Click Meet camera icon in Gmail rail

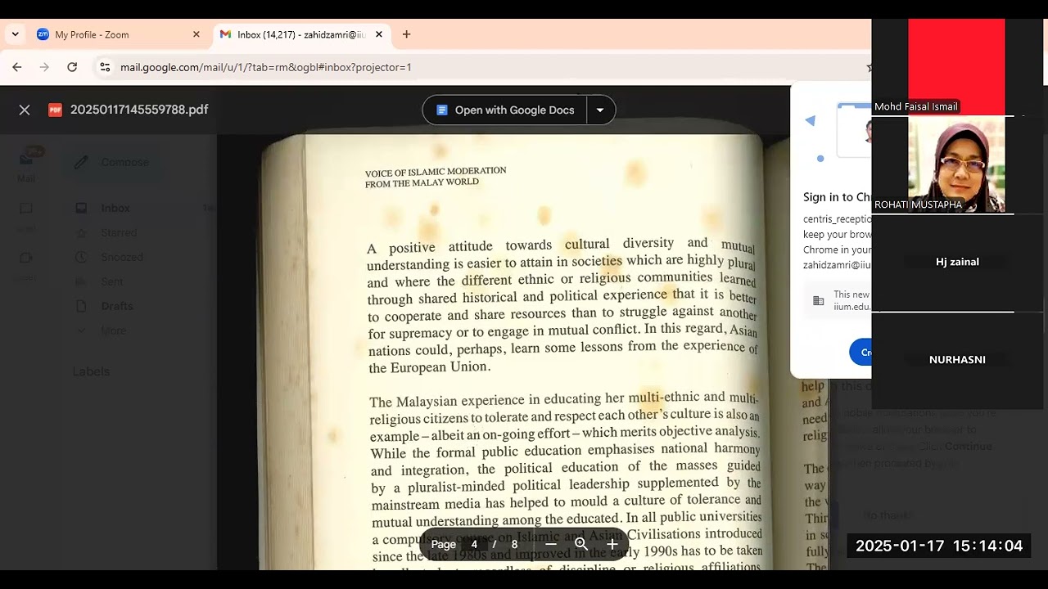26,258
